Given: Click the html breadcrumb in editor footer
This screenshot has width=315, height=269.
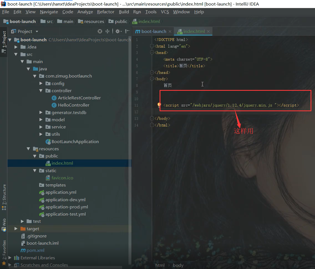Looking at the screenshot, I should 160,265.
